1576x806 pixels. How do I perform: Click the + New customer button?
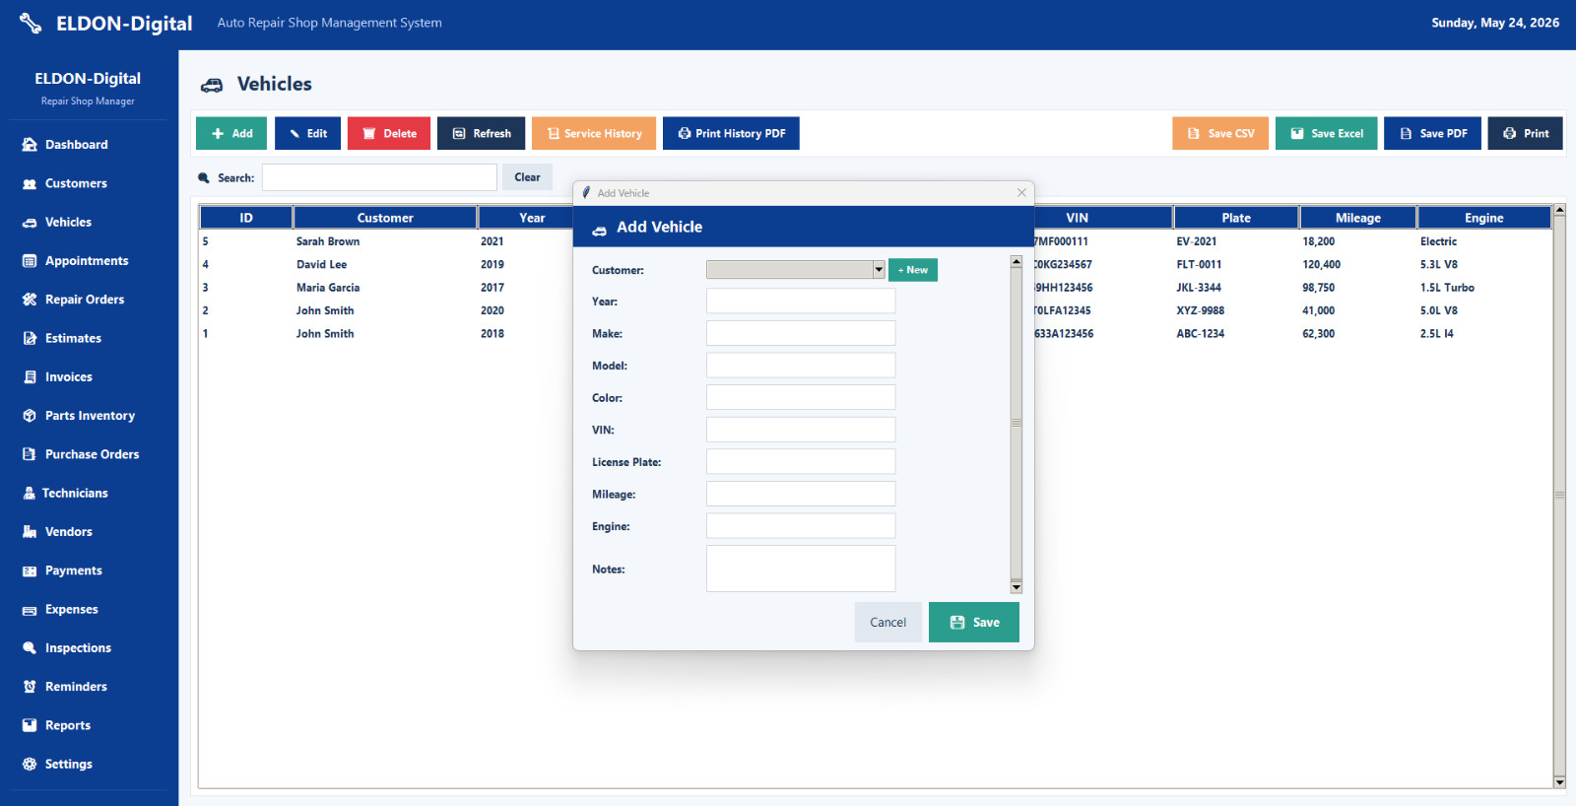(913, 270)
